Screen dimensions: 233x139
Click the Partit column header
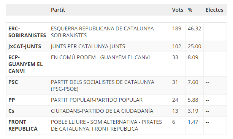tap(58, 10)
